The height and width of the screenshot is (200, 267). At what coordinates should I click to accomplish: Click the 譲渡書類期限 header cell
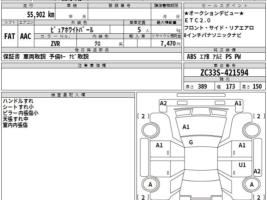pyautogui.click(x=166, y=5)
